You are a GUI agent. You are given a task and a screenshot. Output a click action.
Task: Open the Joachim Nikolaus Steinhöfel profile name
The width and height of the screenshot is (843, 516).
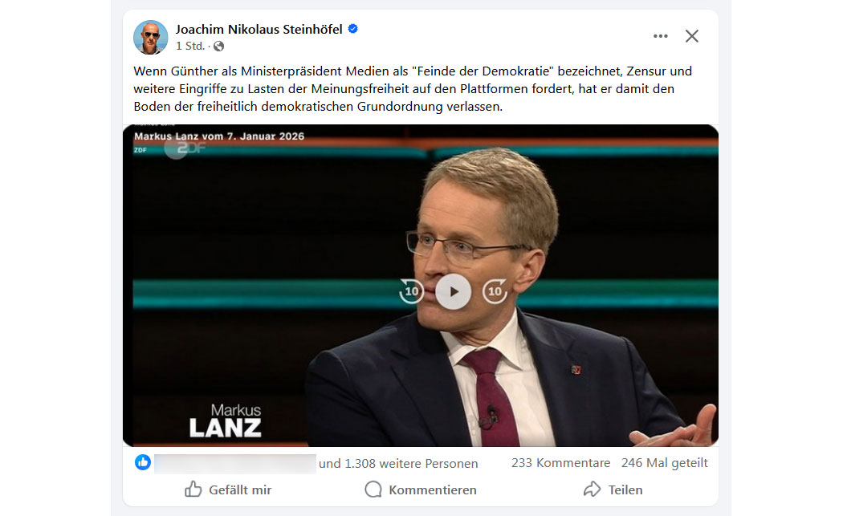click(x=259, y=30)
